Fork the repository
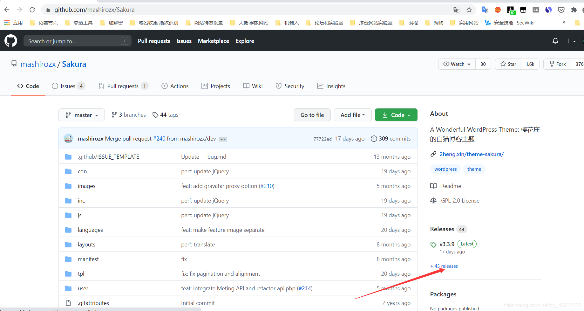 pos(558,64)
